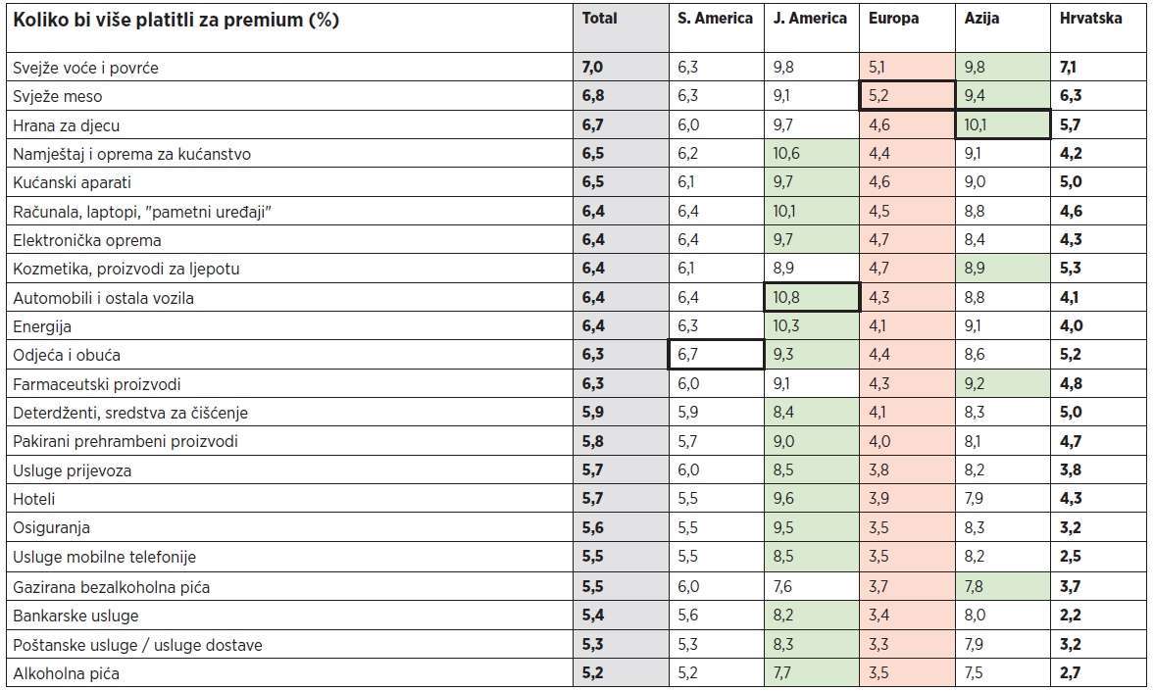Viewport: 1154px width, 691px height.
Task: Click the Total column header
Action: pyautogui.click(x=599, y=19)
